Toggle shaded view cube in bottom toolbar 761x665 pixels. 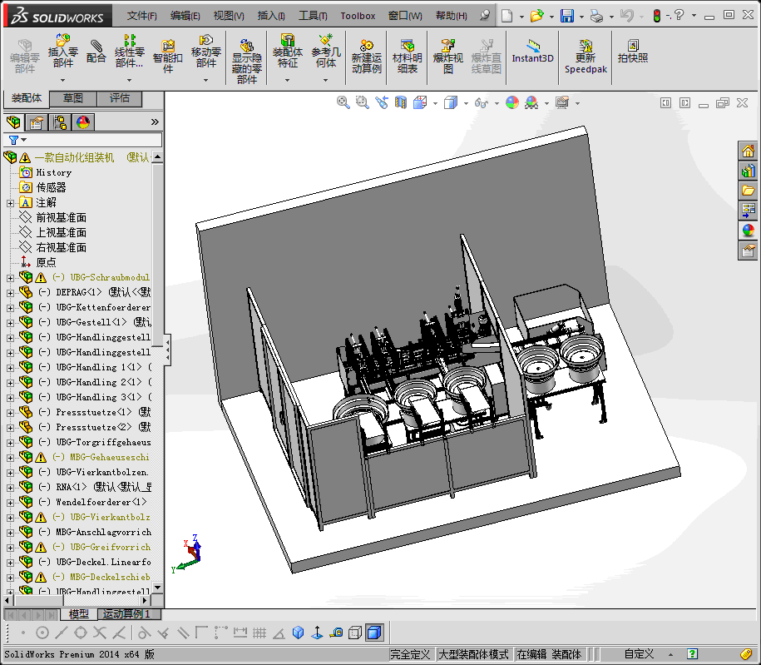point(374,633)
